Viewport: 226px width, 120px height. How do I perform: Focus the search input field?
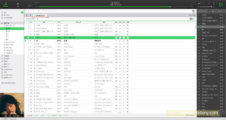[116, 11]
